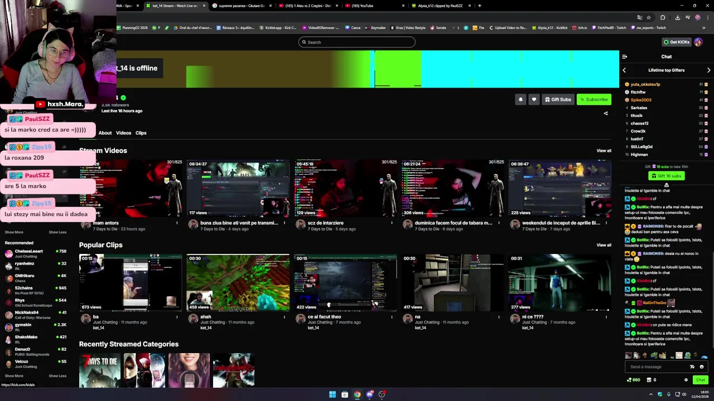Open 'buna ziua bine ati venit' video thumbnail
The image size is (714, 401).
coord(238,188)
